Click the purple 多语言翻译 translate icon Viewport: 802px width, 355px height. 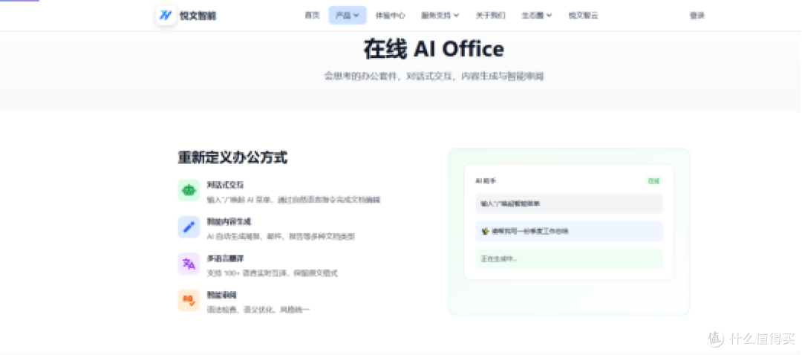pos(189,264)
